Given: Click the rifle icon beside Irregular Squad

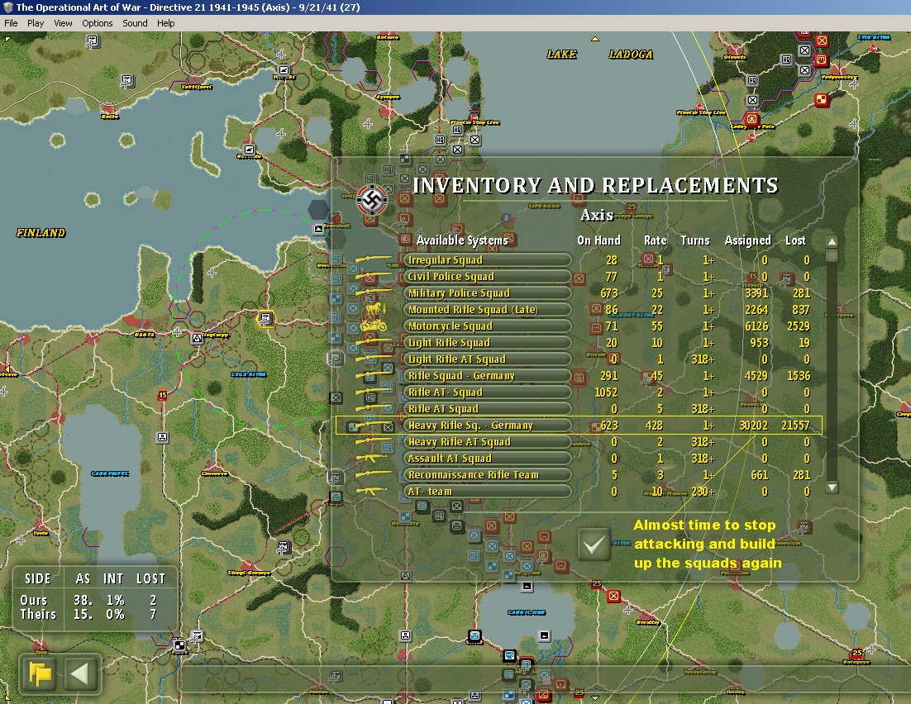Looking at the screenshot, I should [374, 259].
